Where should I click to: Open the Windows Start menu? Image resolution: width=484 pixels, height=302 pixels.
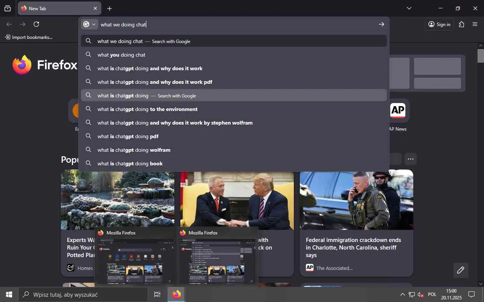9,294
